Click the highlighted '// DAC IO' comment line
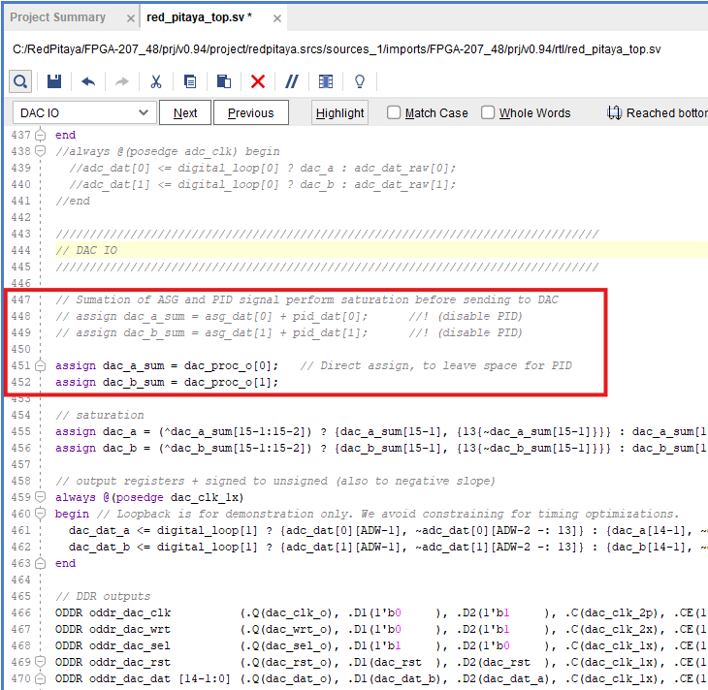708x690 pixels. [x=85, y=250]
